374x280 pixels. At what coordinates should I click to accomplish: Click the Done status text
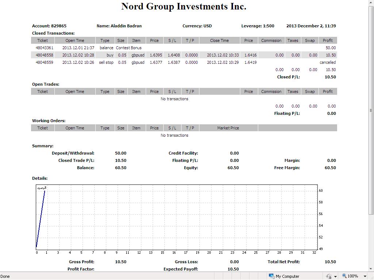5,276
